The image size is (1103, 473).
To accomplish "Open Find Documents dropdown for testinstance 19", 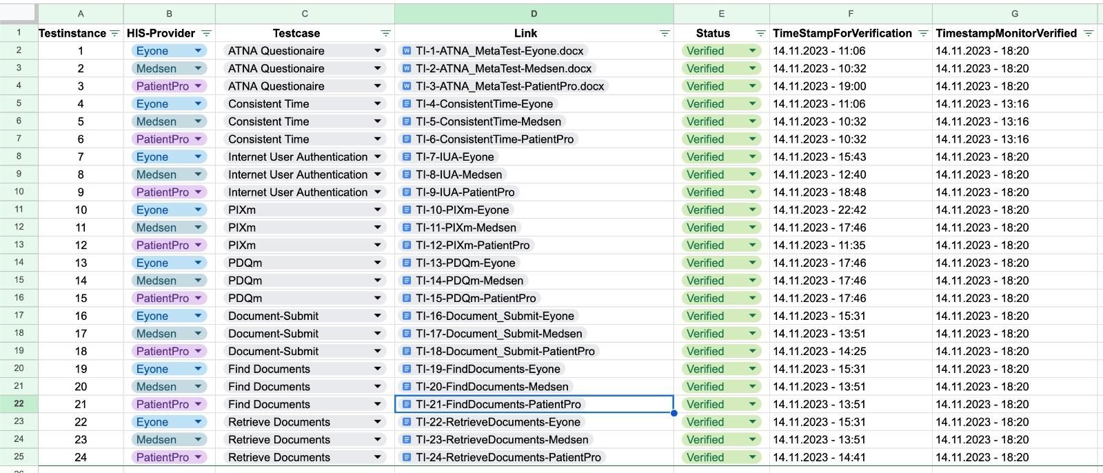I will [378, 369].
